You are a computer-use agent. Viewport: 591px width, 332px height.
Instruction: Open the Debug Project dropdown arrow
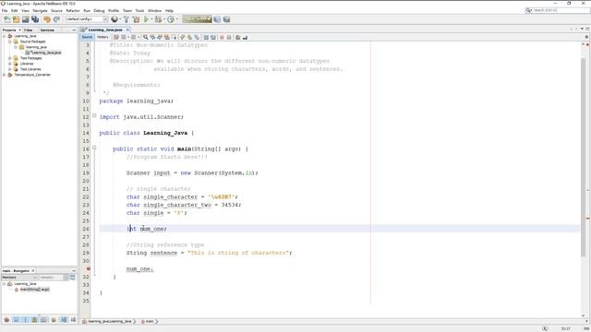coord(164,19)
